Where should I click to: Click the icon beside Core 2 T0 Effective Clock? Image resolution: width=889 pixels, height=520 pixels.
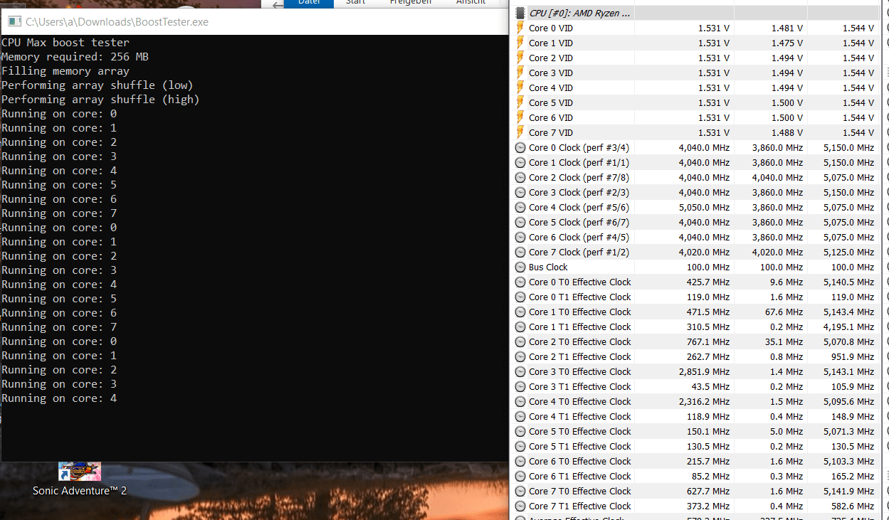tap(521, 341)
